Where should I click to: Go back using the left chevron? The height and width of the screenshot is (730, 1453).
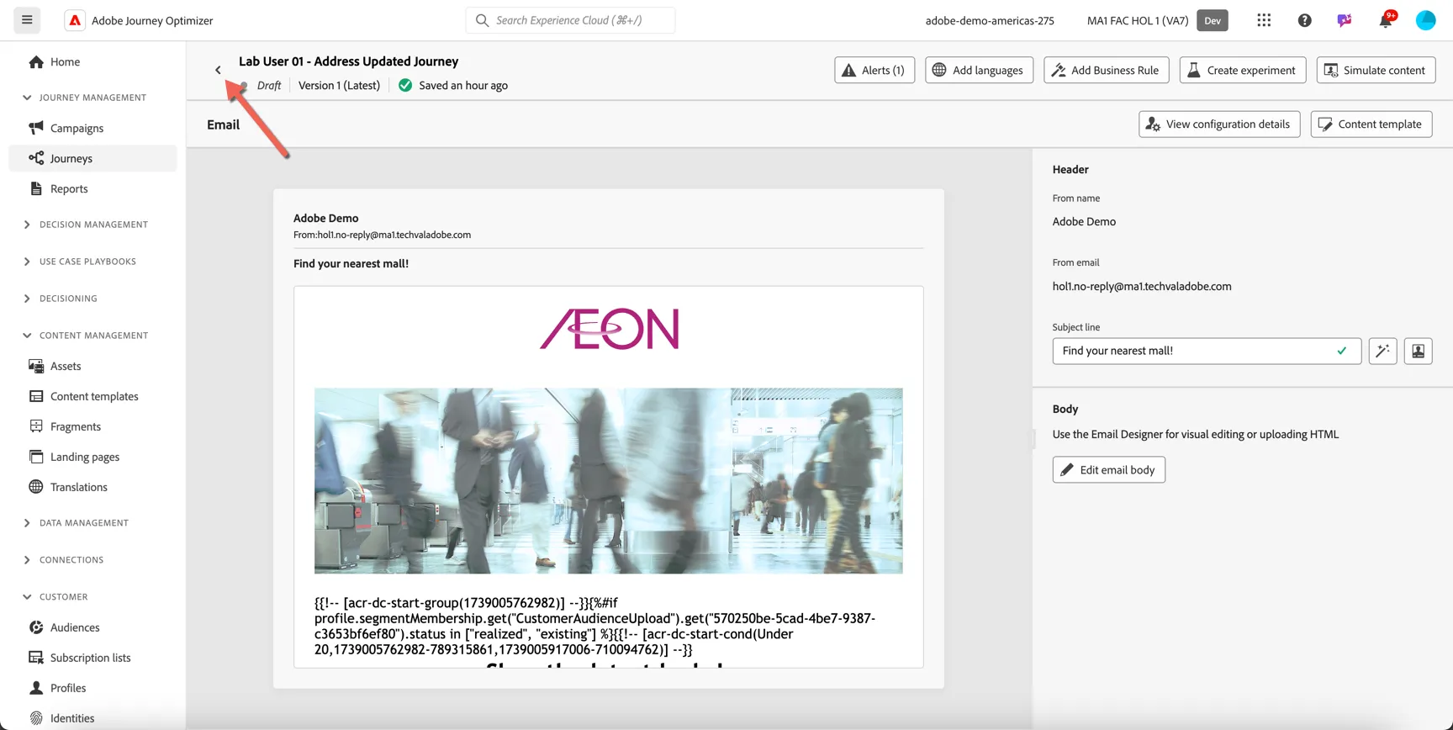tap(218, 70)
